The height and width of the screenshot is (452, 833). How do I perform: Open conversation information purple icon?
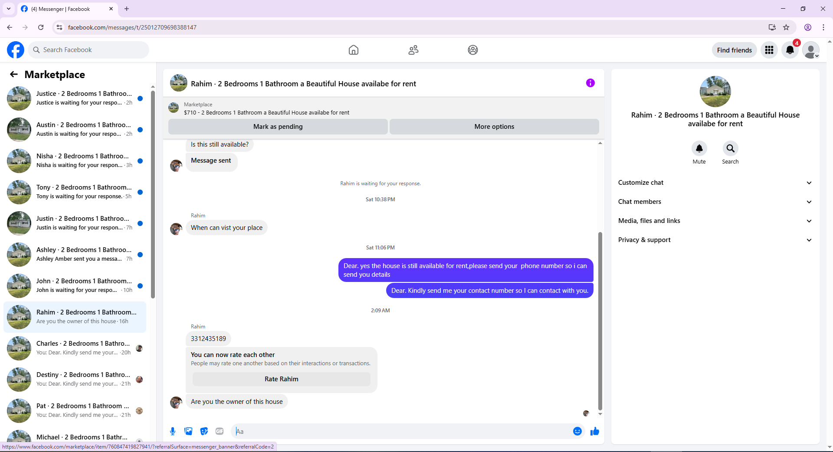pos(590,83)
